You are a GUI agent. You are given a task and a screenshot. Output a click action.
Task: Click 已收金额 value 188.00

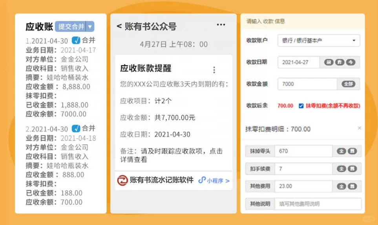71,193
